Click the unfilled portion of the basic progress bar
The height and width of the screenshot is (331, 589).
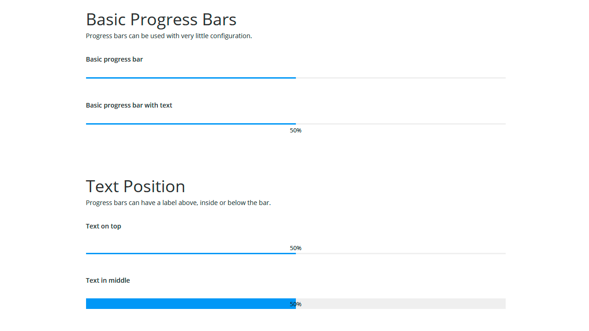pos(400,78)
